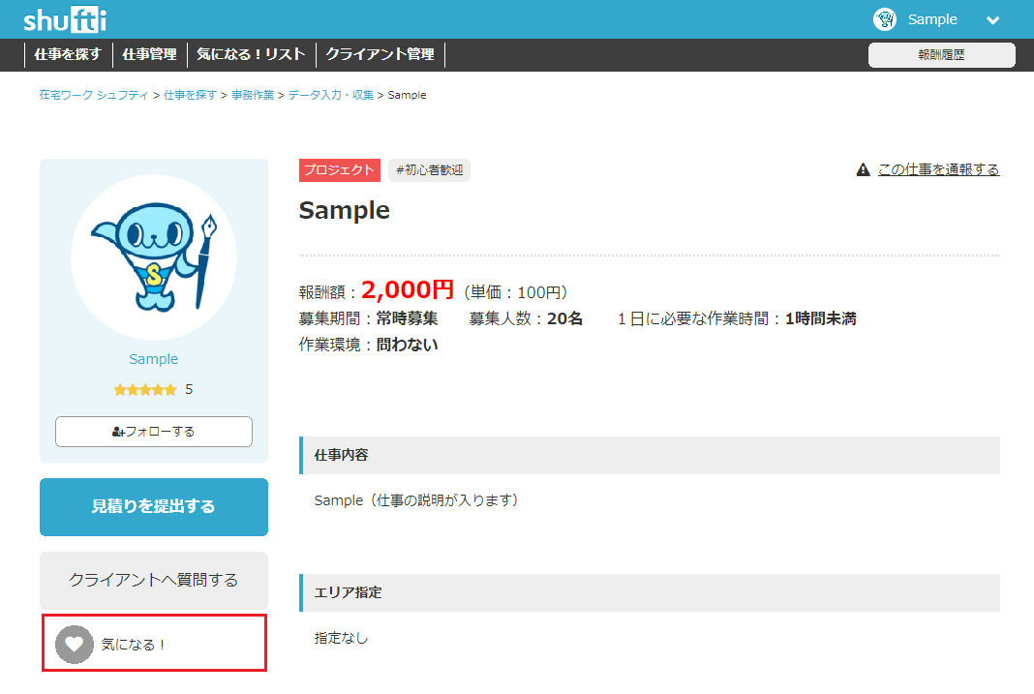1034x694 pixels.
Task: Click the フォローする button
Action: click(154, 432)
